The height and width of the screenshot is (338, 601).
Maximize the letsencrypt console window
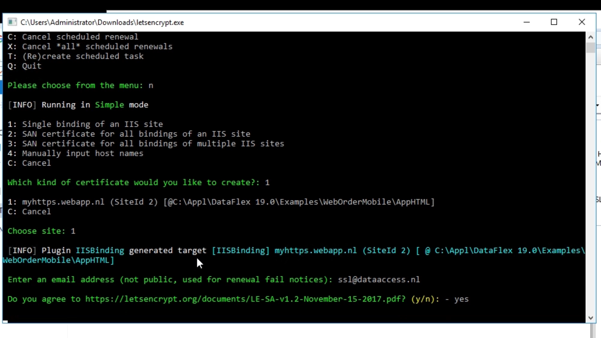coord(554,22)
